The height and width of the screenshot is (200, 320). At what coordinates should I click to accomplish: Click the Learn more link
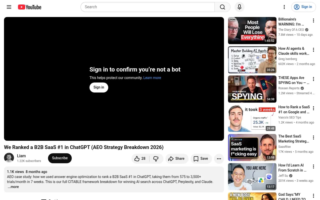(x=152, y=78)
